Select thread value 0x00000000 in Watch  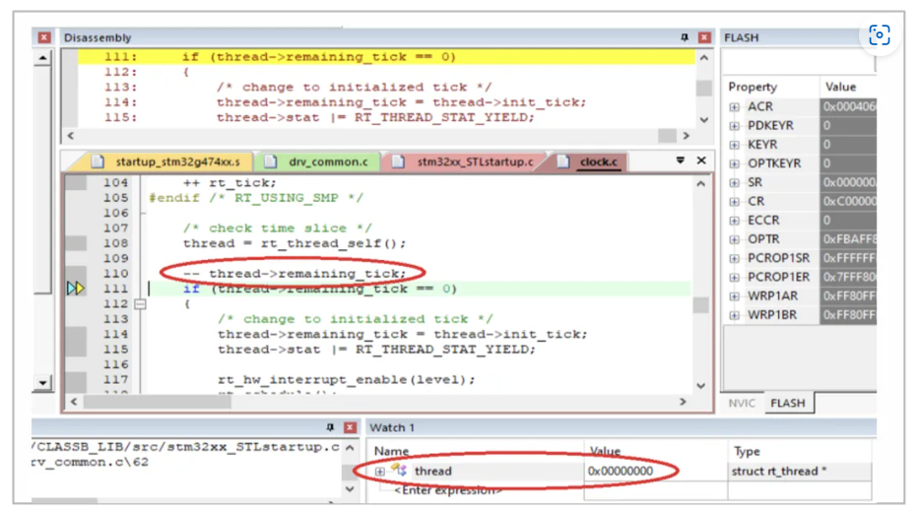pyautogui.click(x=620, y=472)
